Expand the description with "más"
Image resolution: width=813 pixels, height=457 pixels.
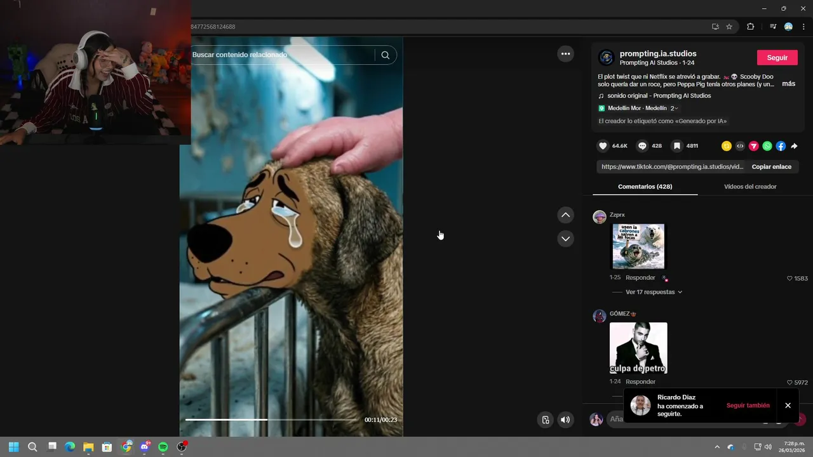click(x=788, y=84)
